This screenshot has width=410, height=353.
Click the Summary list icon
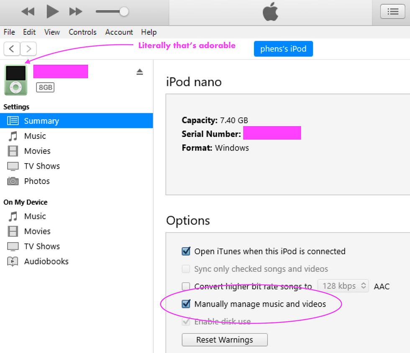(x=13, y=121)
